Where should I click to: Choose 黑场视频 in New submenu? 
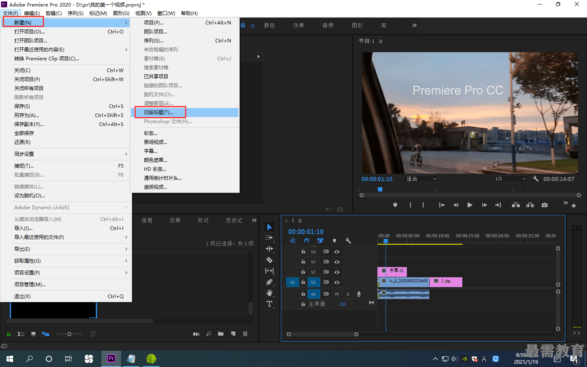[185, 142]
